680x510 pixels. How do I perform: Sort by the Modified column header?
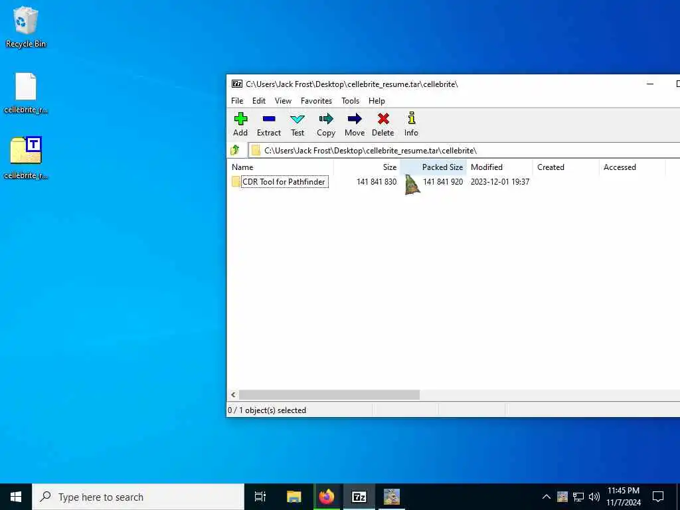coord(499,167)
